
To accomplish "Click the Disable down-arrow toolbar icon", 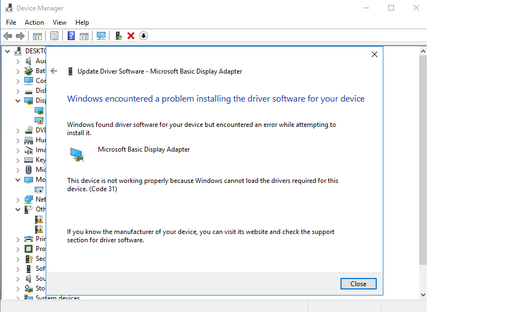I will click(x=144, y=36).
